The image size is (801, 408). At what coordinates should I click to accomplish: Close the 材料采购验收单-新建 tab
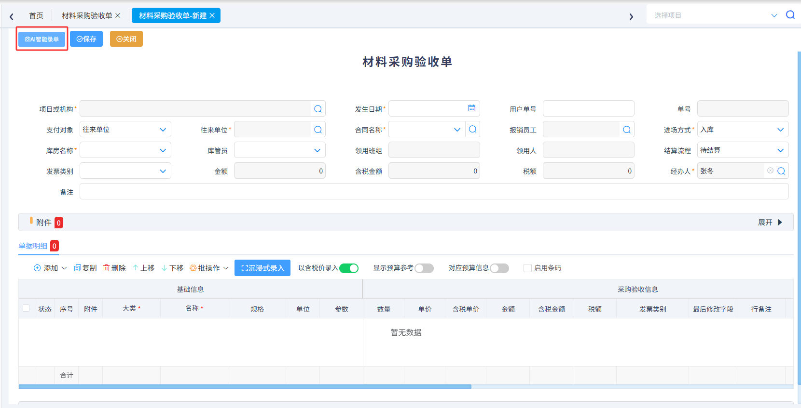[212, 15]
